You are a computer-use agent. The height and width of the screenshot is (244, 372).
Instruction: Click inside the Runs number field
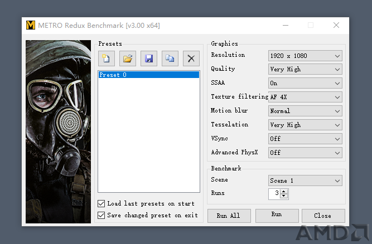pyautogui.click(x=274, y=194)
